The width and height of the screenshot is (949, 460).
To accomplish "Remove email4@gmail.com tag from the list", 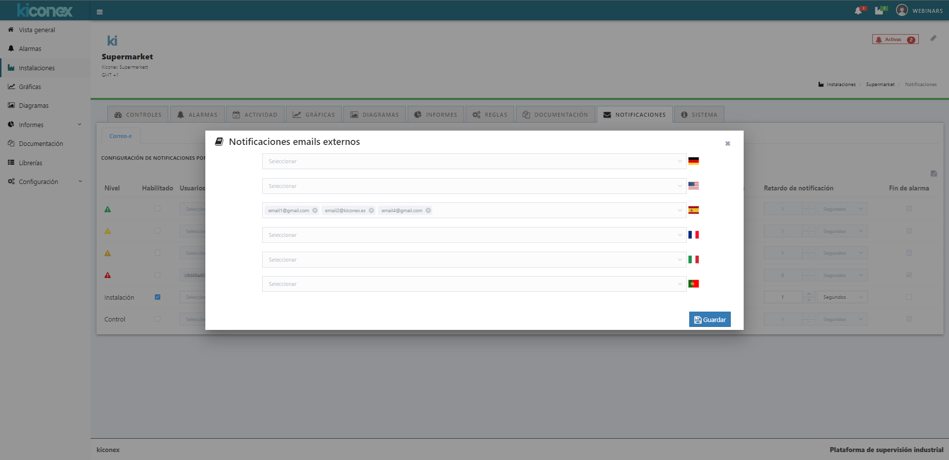I will coord(428,211).
